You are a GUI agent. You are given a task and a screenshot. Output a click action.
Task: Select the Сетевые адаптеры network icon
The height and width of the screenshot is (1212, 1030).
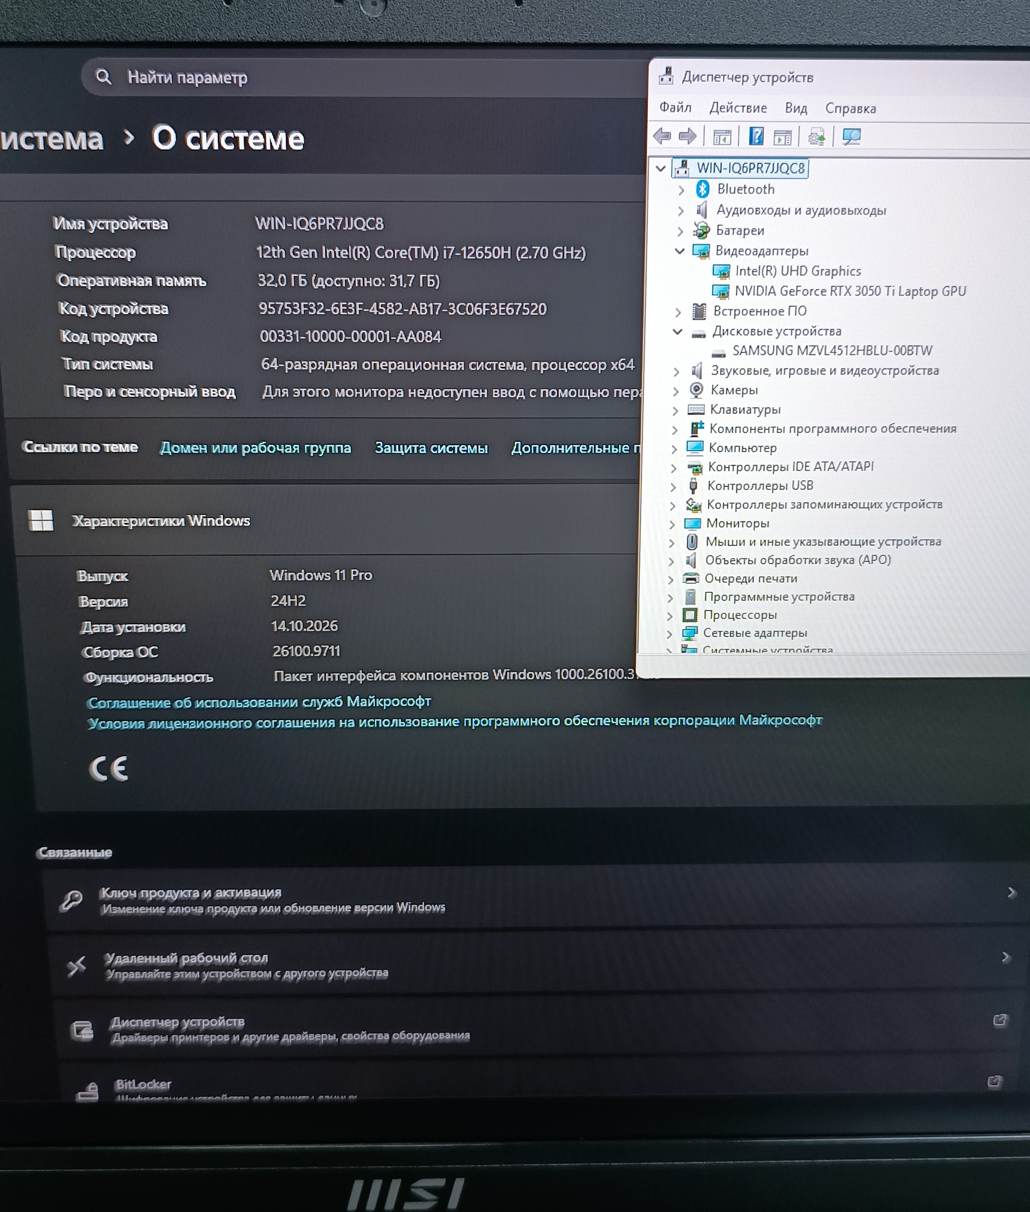click(689, 632)
